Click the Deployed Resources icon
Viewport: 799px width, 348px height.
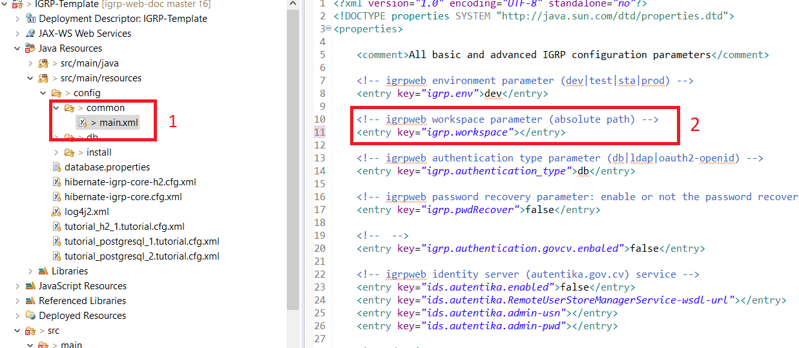point(30,316)
